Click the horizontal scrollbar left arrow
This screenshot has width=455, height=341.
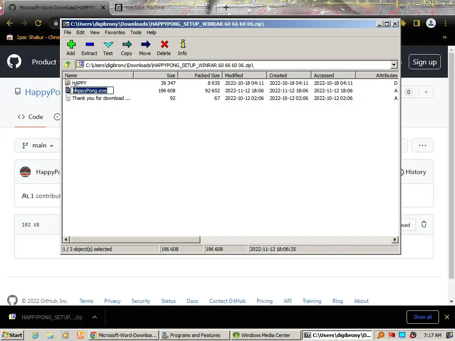point(66,239)
